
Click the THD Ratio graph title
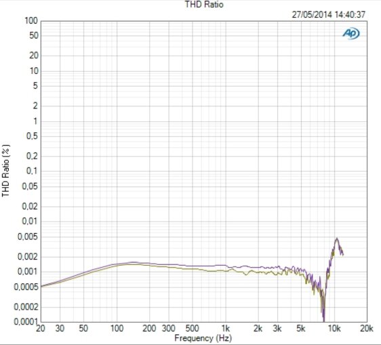(204, 4)
